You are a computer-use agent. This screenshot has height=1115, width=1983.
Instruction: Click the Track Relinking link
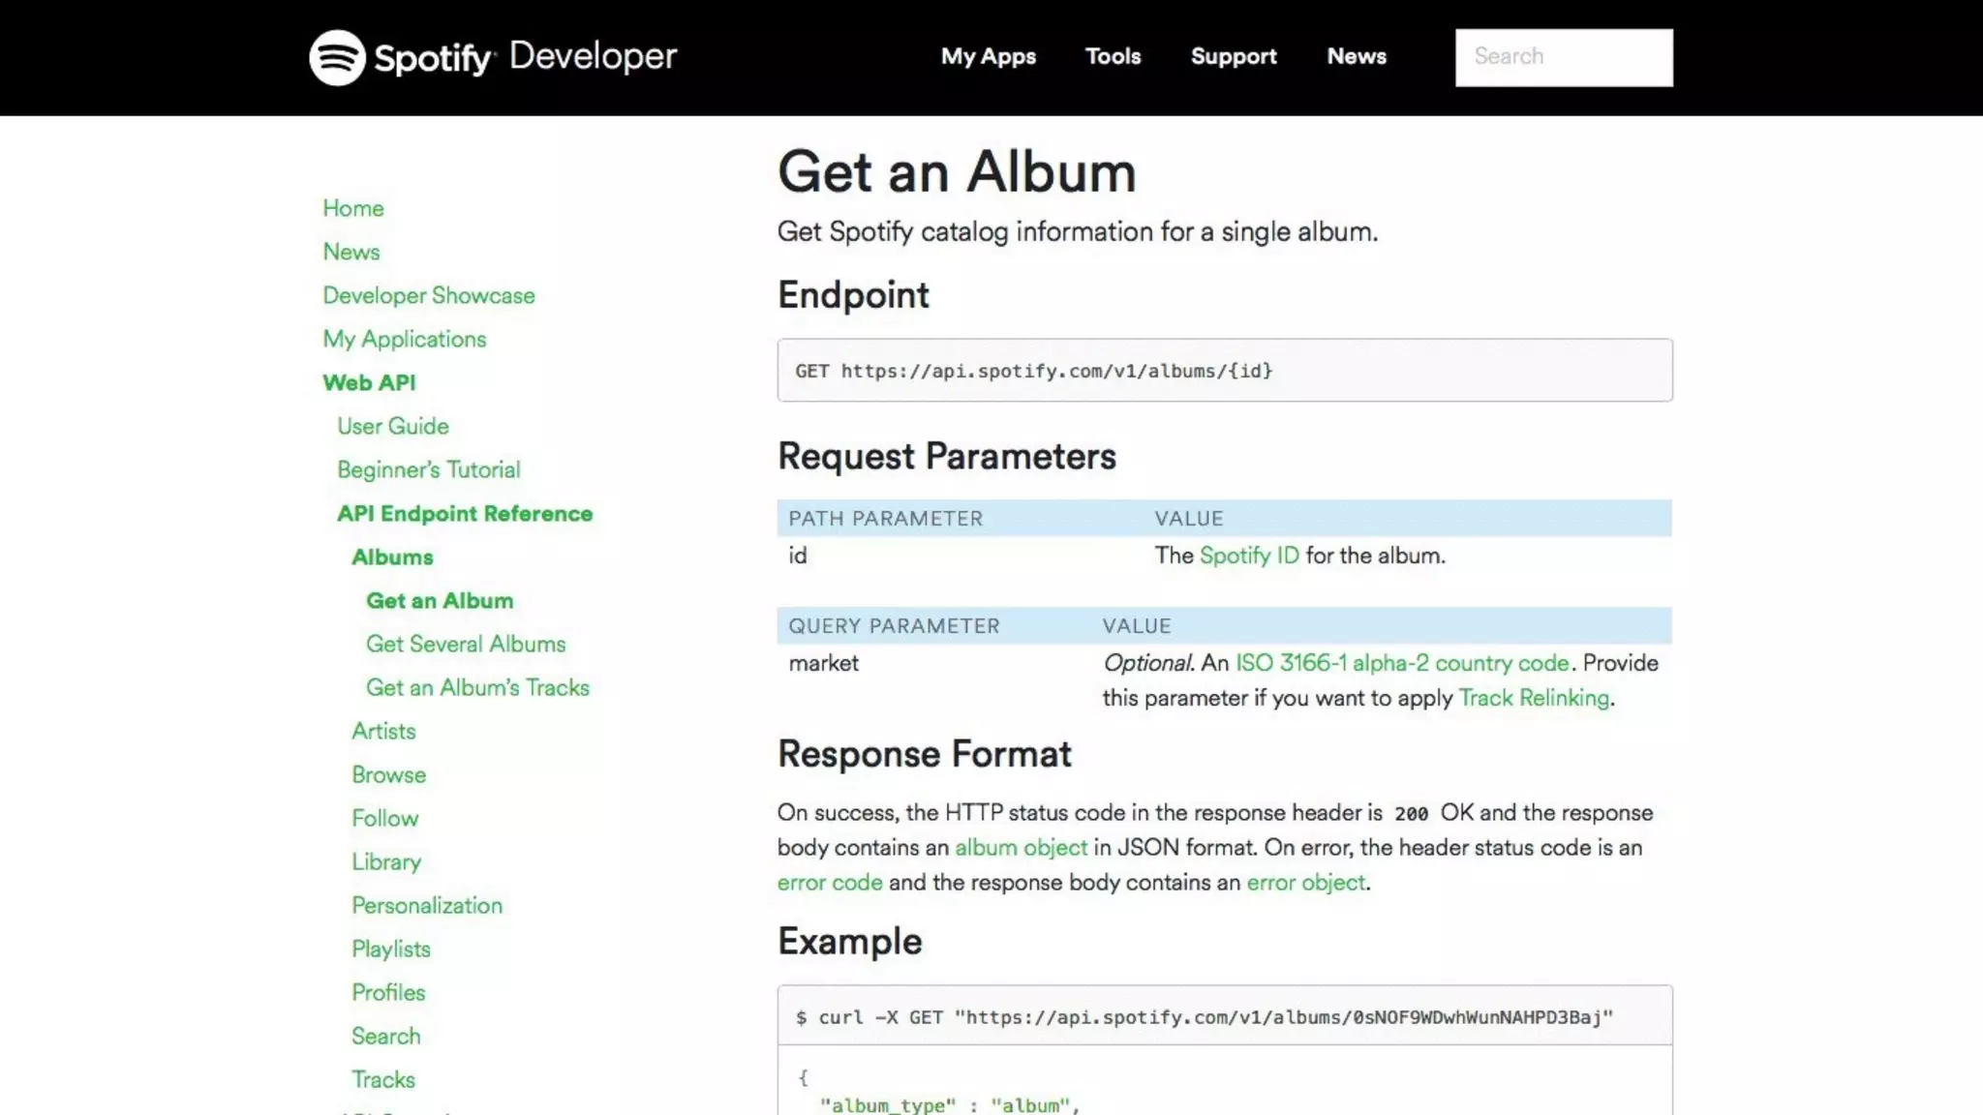(x=1533, y=698)
